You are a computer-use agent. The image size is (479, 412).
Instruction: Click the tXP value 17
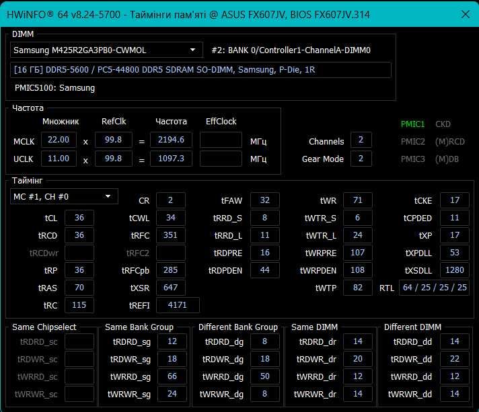(455, 235)
